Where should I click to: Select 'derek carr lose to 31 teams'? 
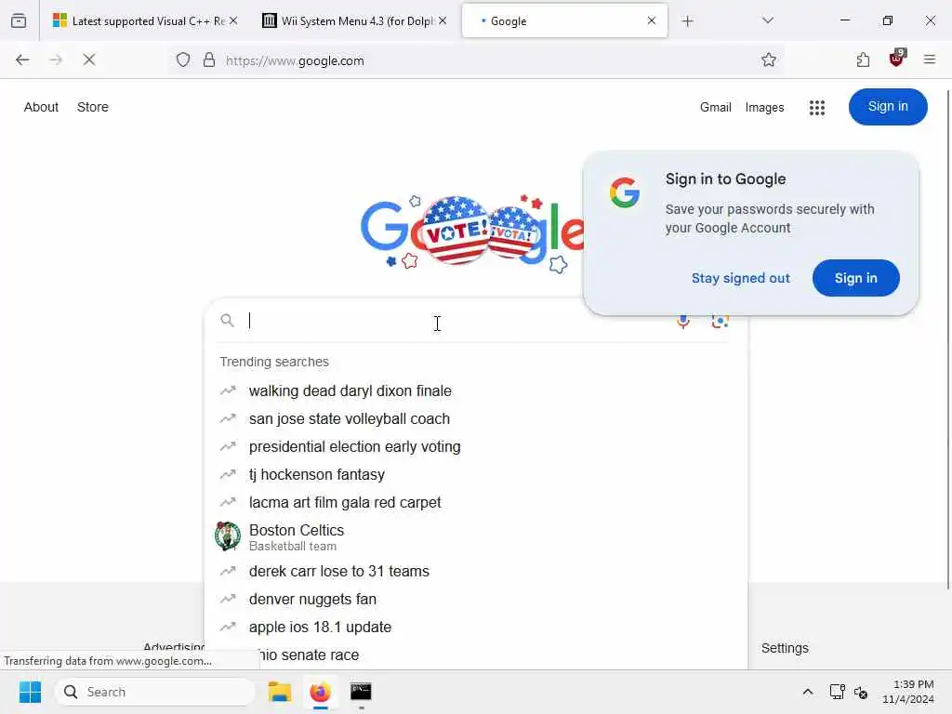pyautogui.click(x=477, y=571)
